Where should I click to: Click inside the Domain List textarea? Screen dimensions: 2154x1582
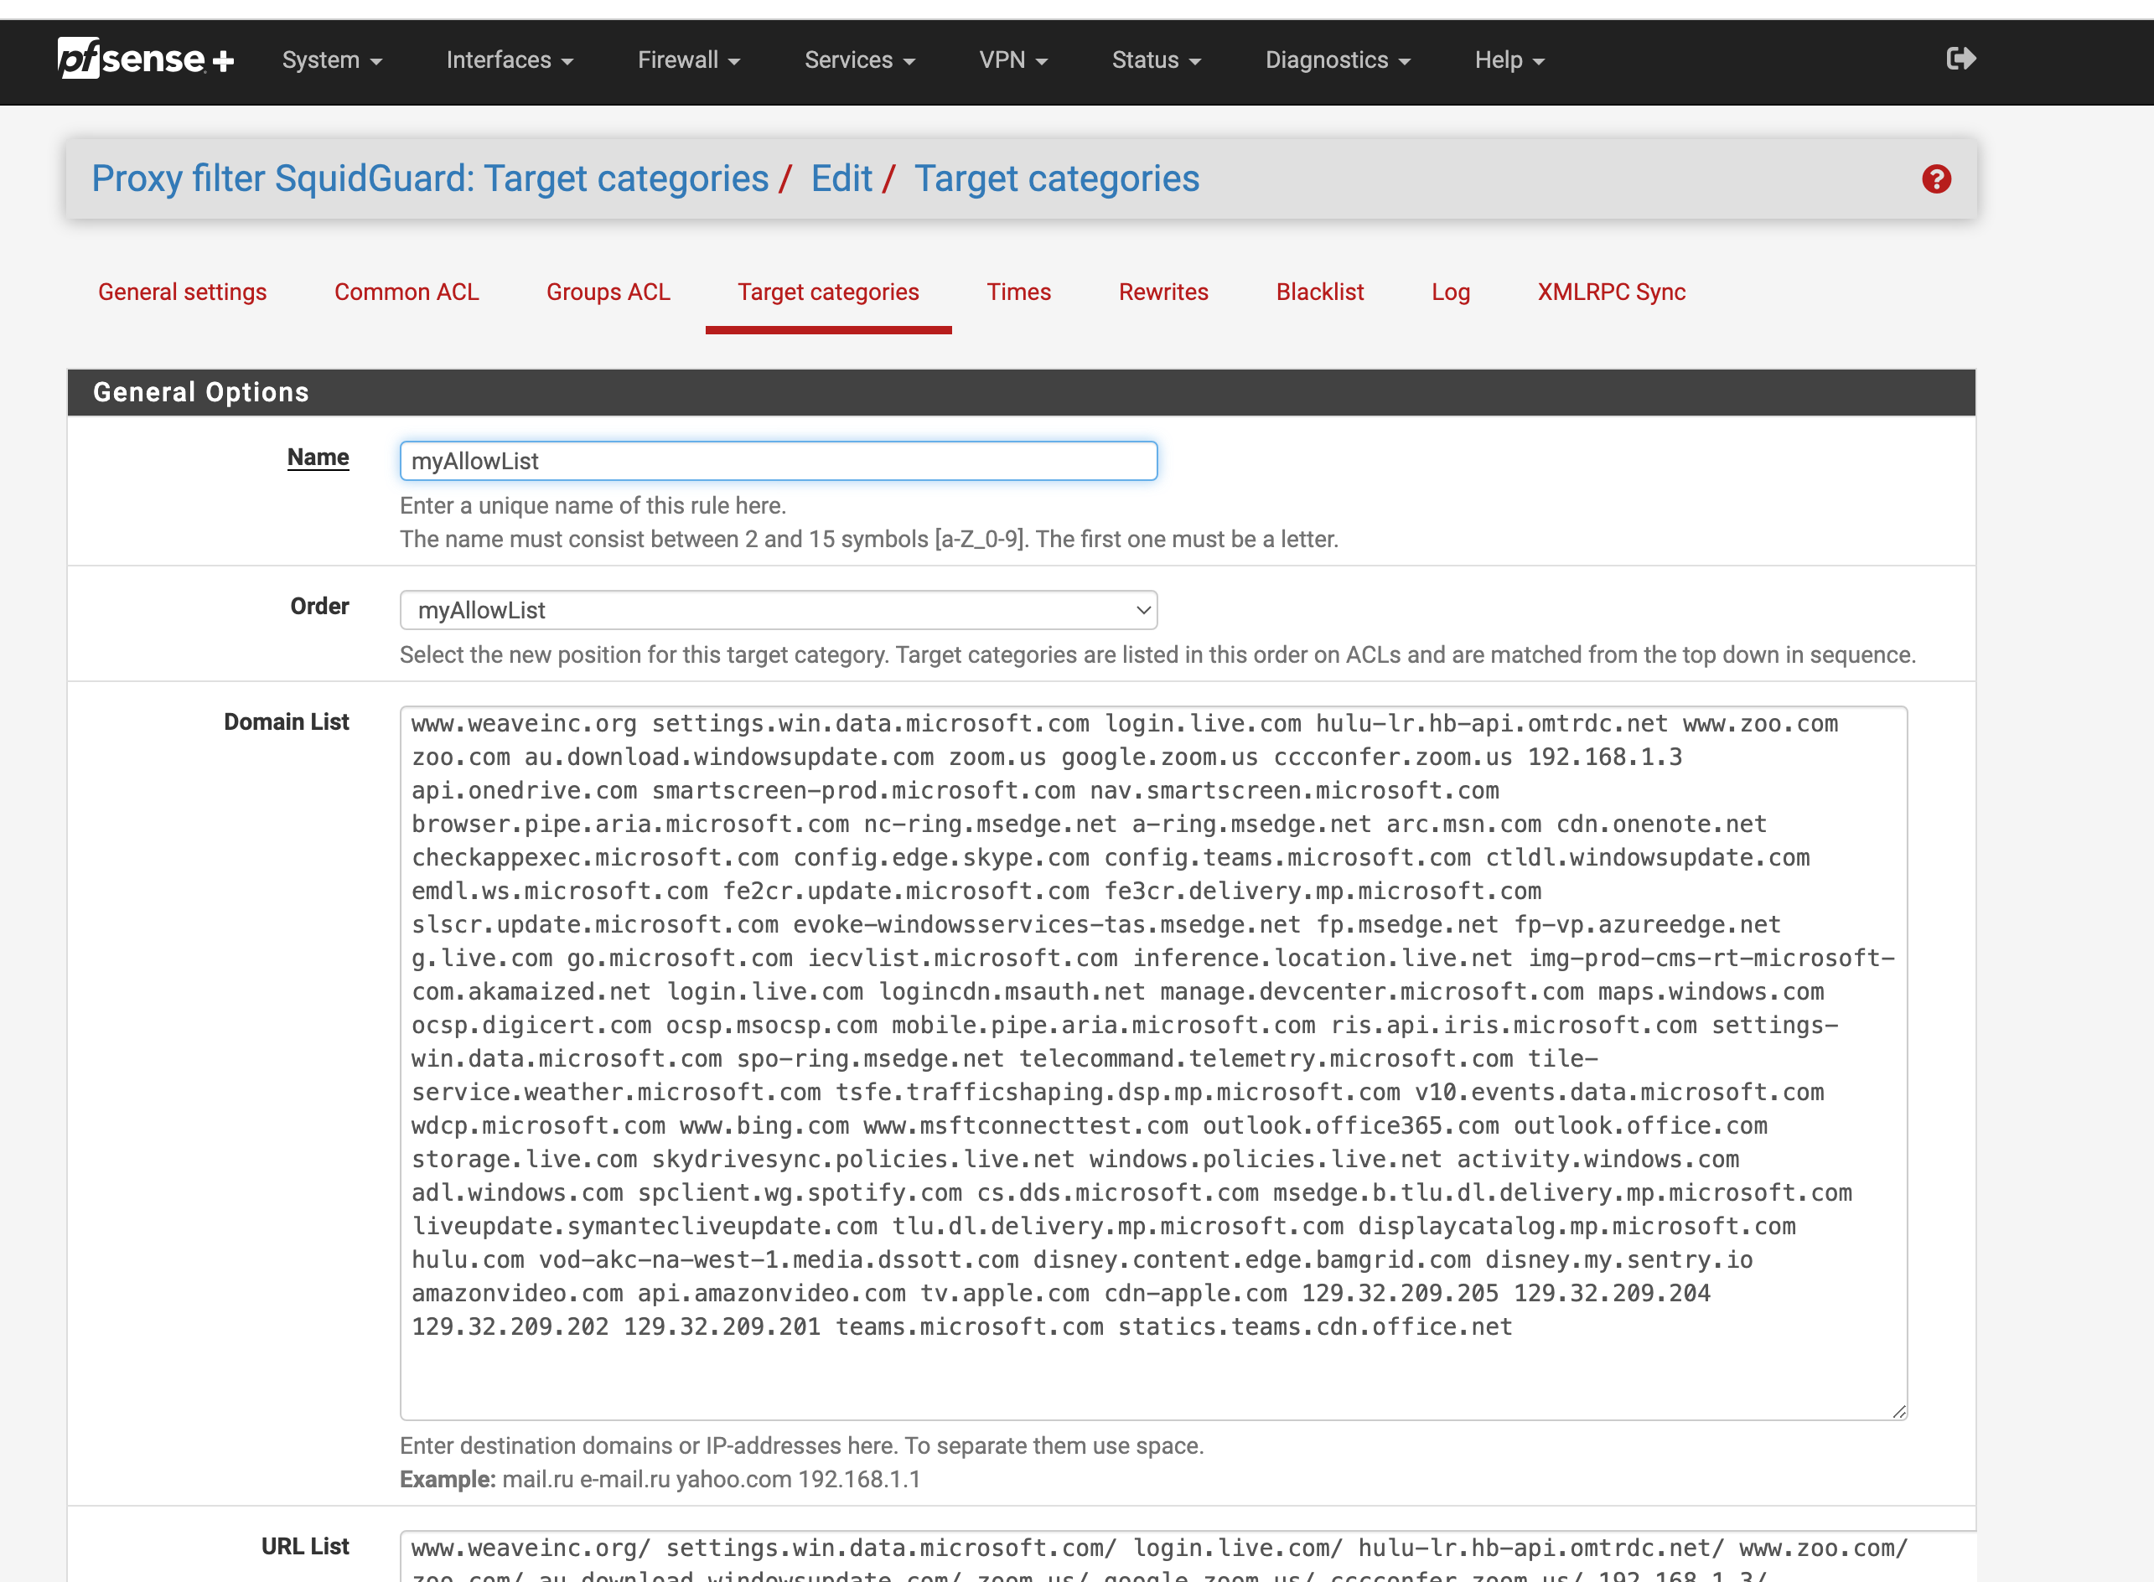[x=1153, y=1063]
